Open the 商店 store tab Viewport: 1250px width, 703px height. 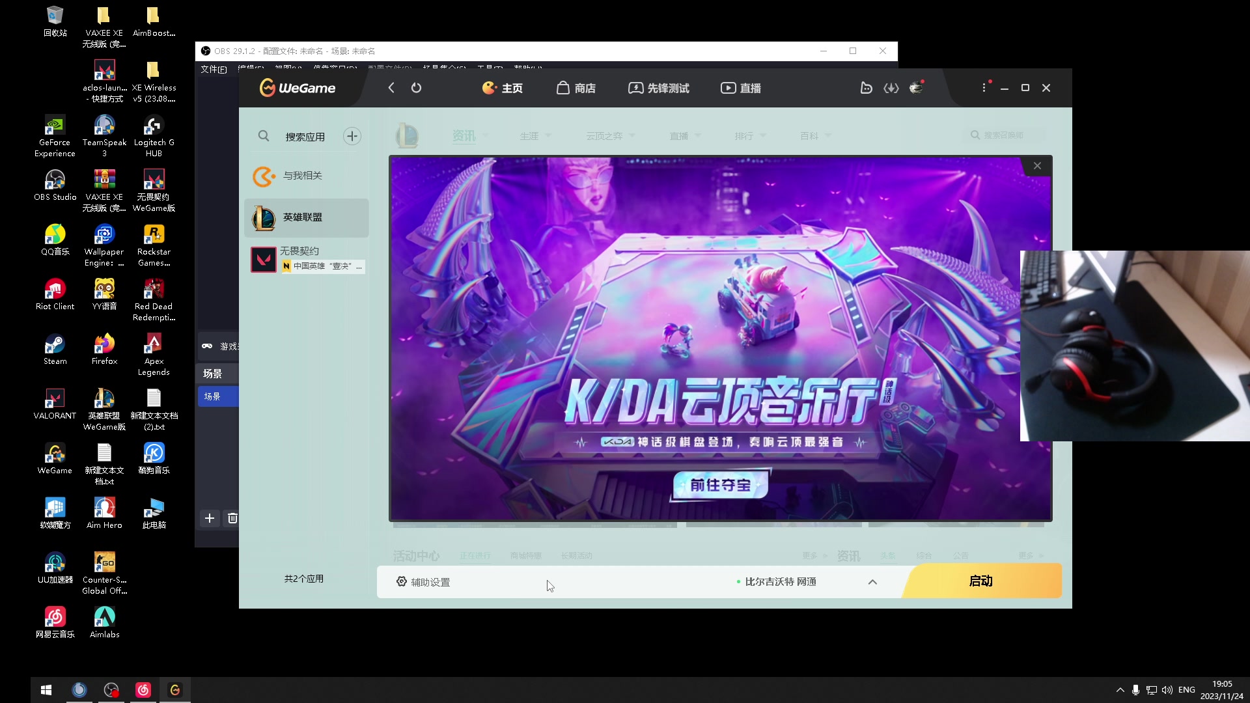pos(576,88)
